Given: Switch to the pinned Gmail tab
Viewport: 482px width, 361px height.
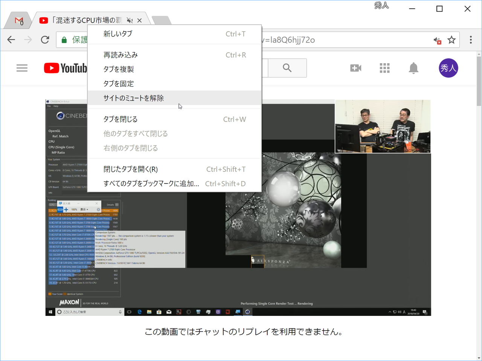Looking at the screenshot, I should [19, 21].
